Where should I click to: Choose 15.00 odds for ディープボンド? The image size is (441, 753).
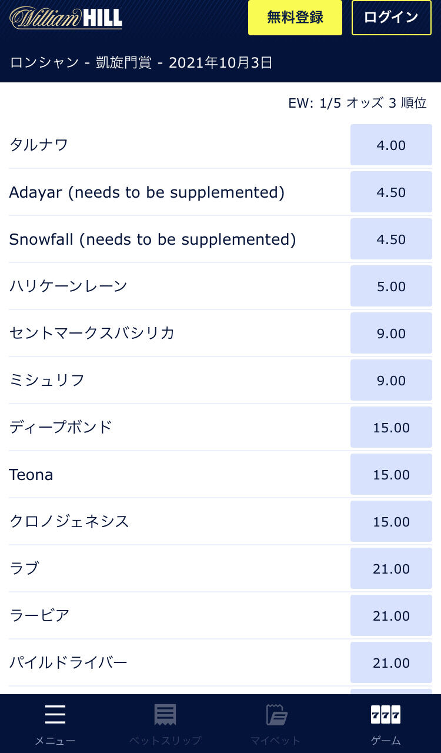click(391, 427)
